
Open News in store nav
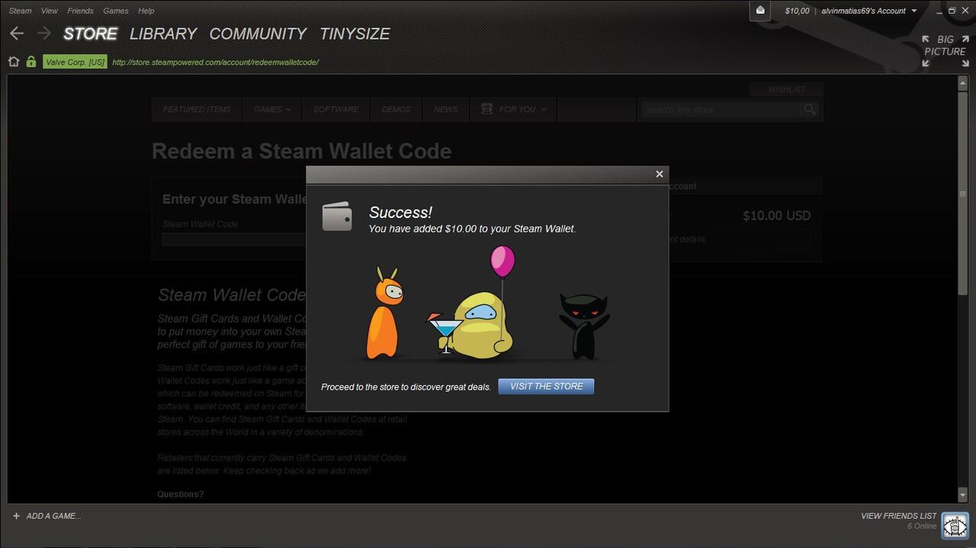click(445, 110)
